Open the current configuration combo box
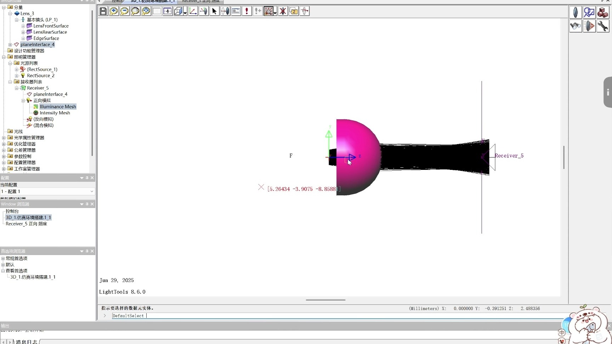Viewport: 612px width, 344px height. (x=47, y=191)
